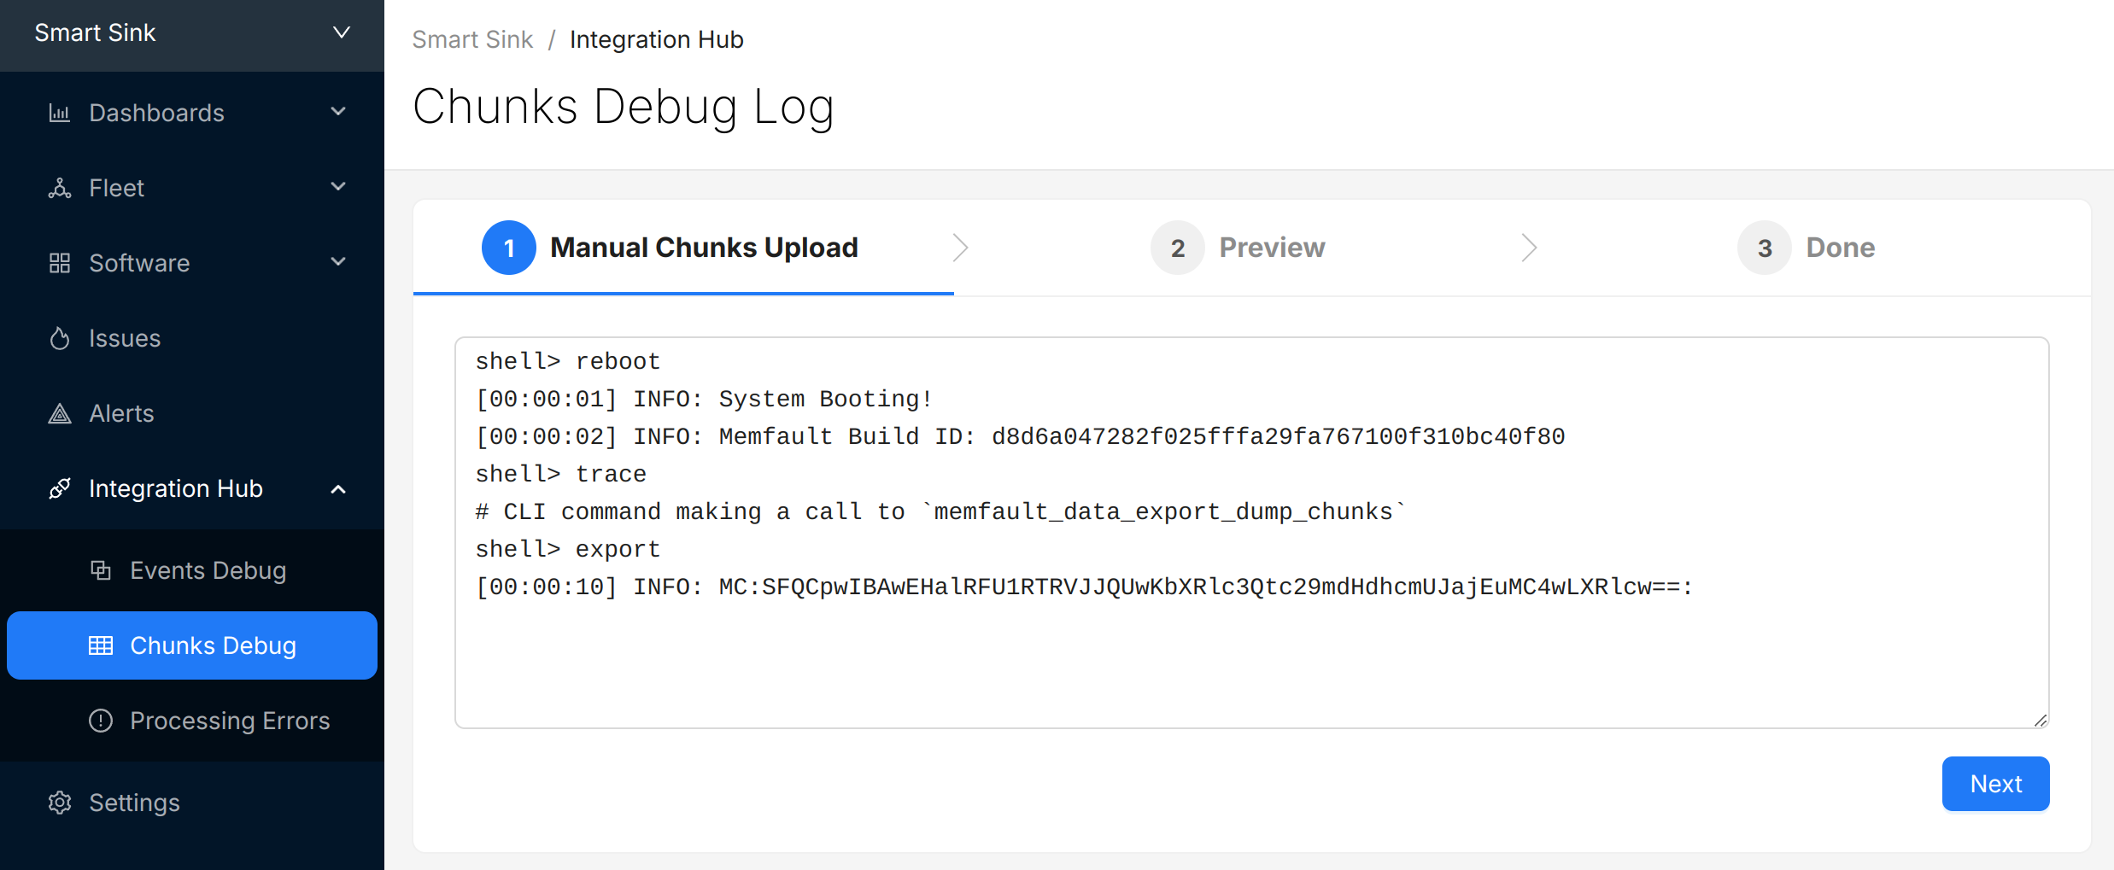2114x870 pixels.
Task: Expand the Fleet menu chevron
Action: [x=338, y=187]
